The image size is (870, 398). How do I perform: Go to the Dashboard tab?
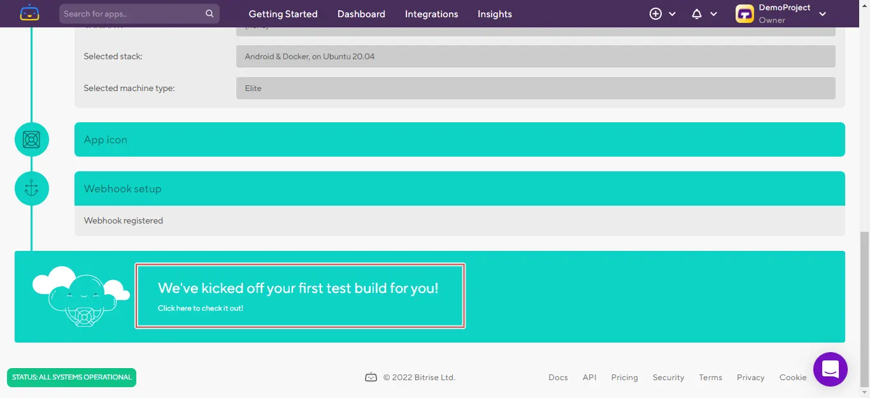coord(361,13)
